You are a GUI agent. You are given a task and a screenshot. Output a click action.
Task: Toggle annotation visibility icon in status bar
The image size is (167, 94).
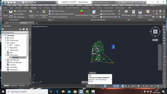[x=123, y=86]
